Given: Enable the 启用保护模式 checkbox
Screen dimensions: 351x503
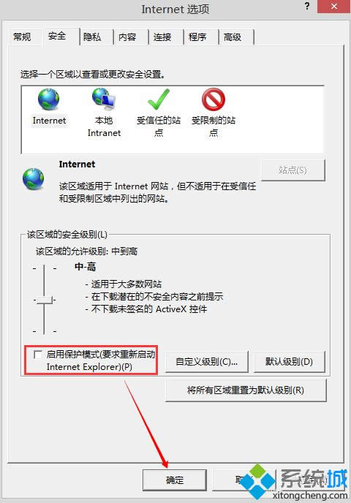Looking at the screenshot, I should click(x=38, y=355).
